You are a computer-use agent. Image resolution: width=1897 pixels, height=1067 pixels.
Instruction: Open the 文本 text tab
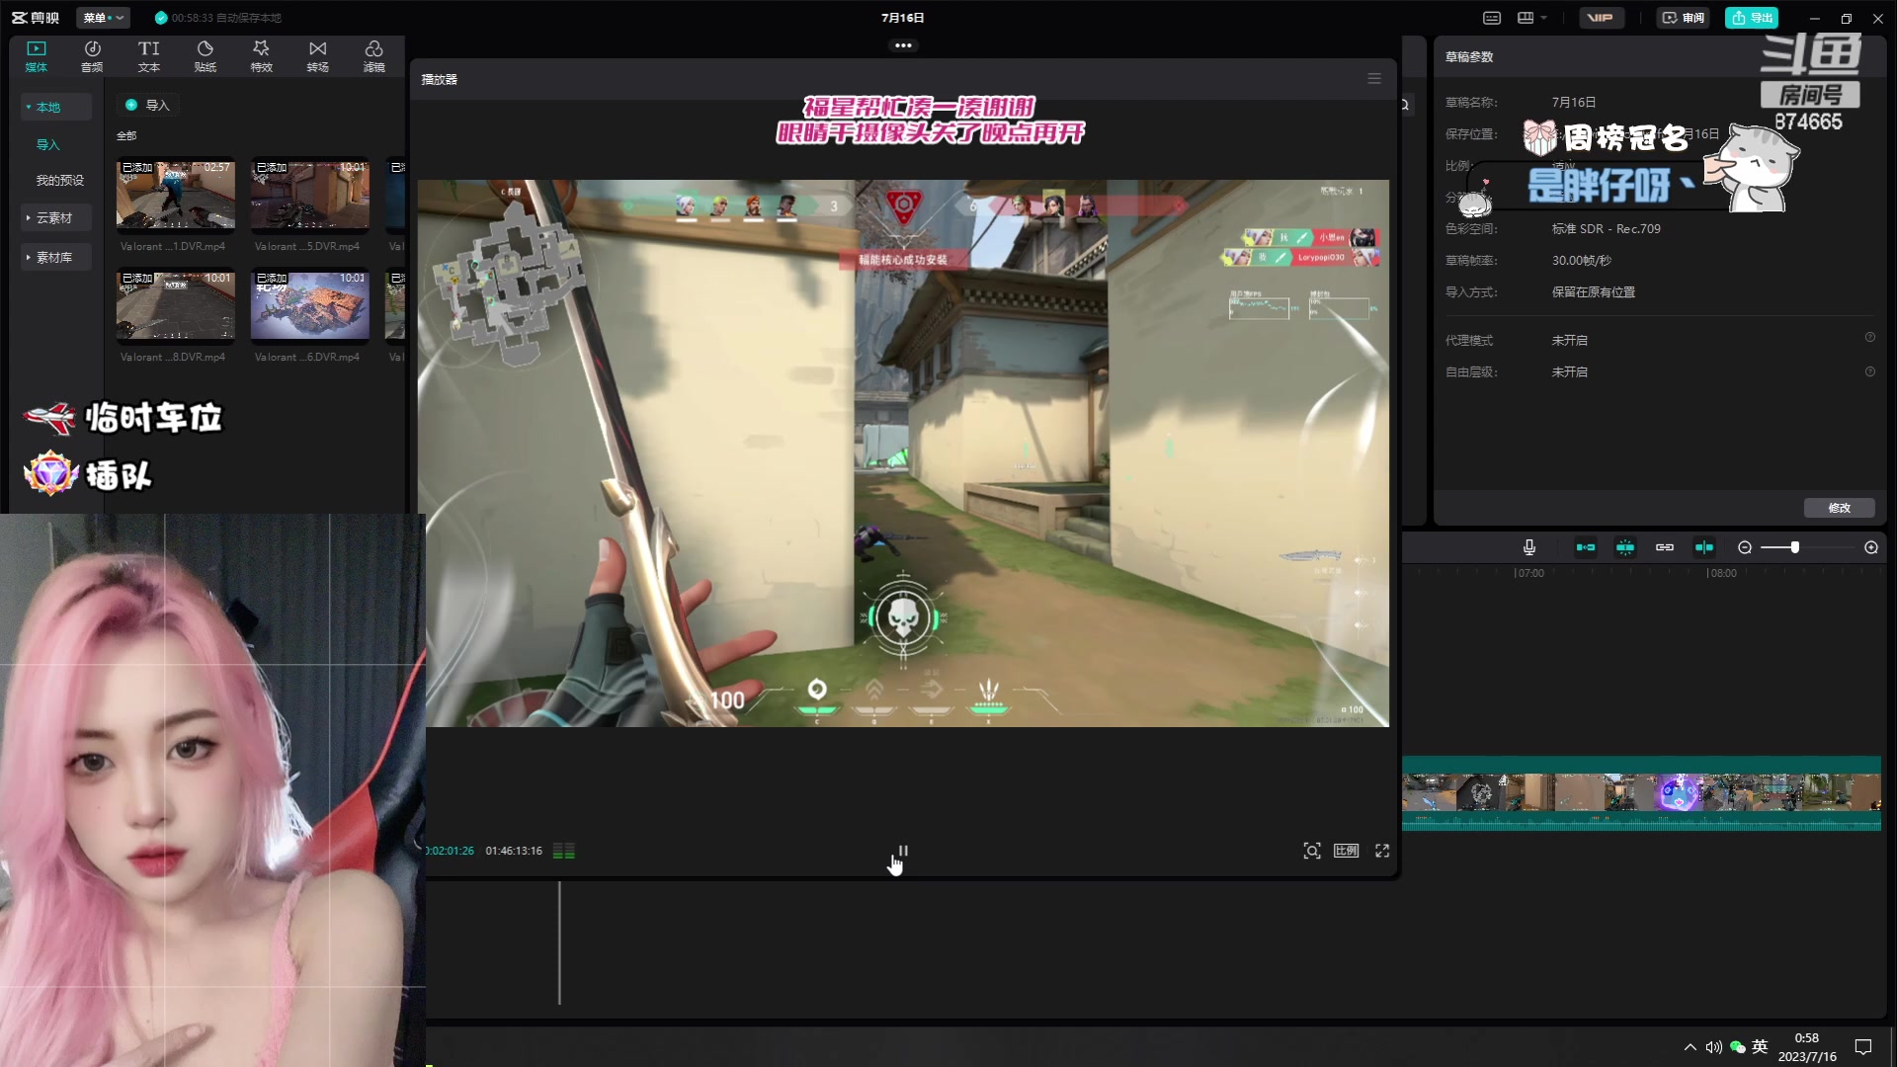coord(148,56)
